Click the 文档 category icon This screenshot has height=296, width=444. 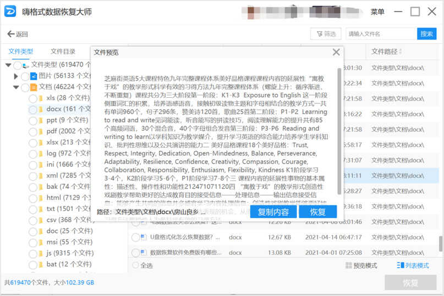pyautogui.click(x=34, y=87)
